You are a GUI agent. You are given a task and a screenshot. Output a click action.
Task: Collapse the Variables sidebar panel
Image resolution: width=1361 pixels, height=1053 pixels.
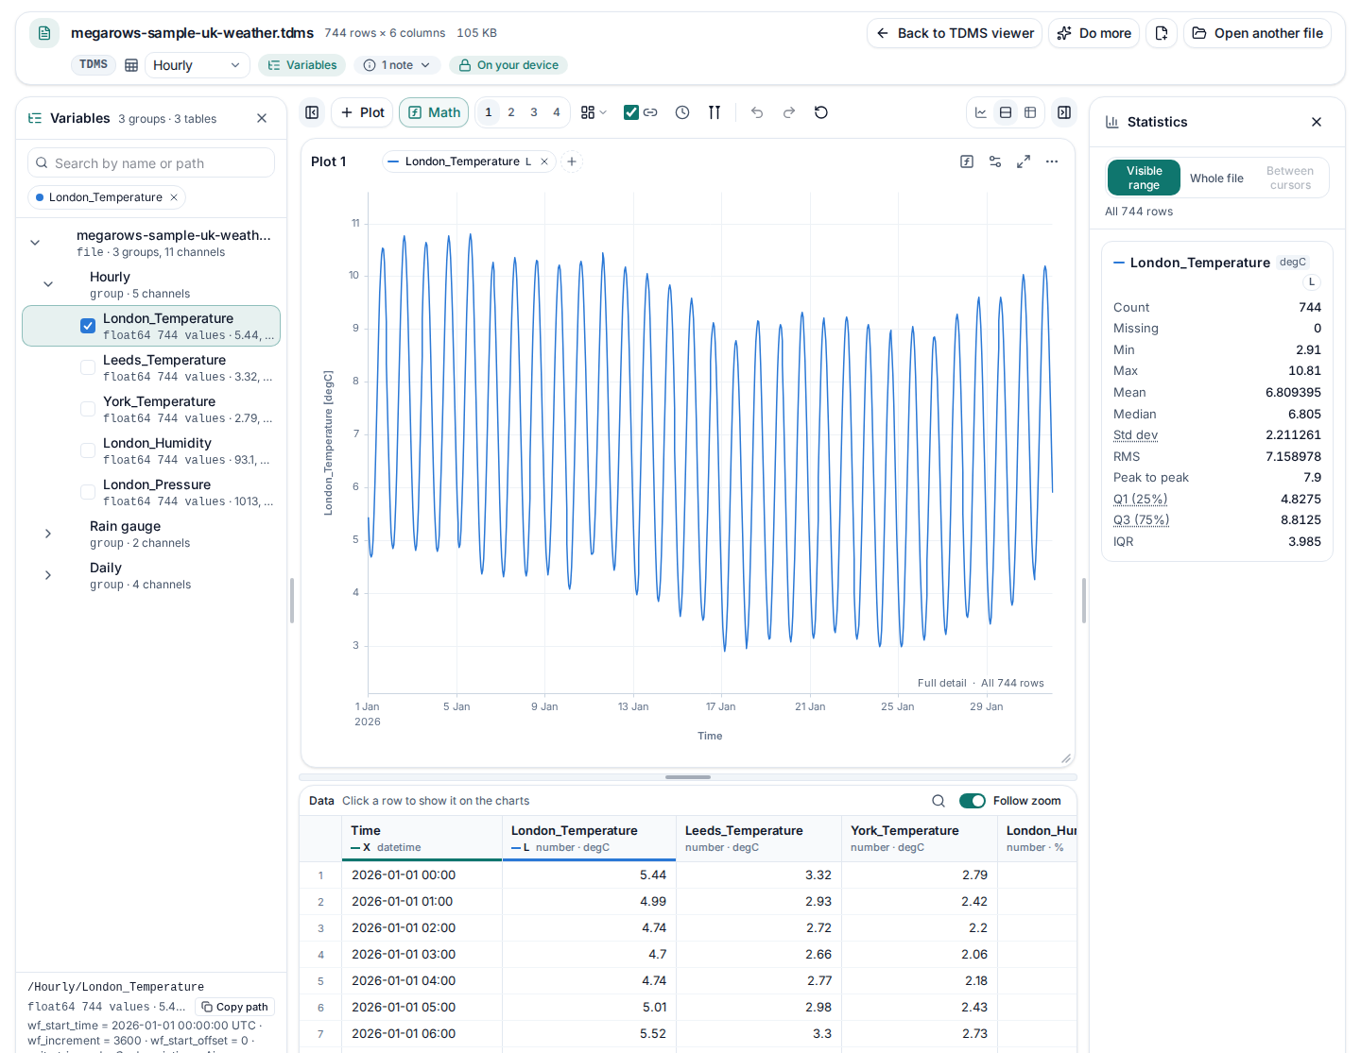pos(312,112)
